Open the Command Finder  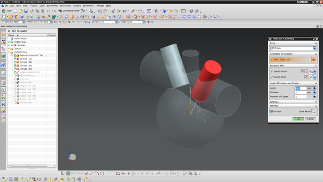point(69,11)
